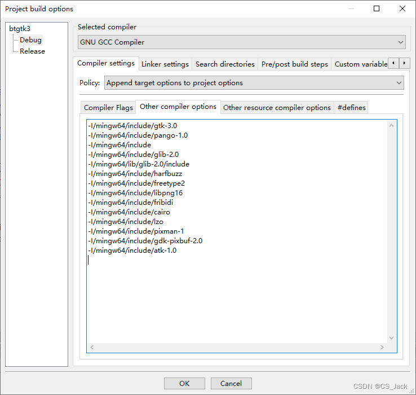Screen dimensions: 416x395
Task: Open the Pre/post build steps tab
Action: pos(294,64)
